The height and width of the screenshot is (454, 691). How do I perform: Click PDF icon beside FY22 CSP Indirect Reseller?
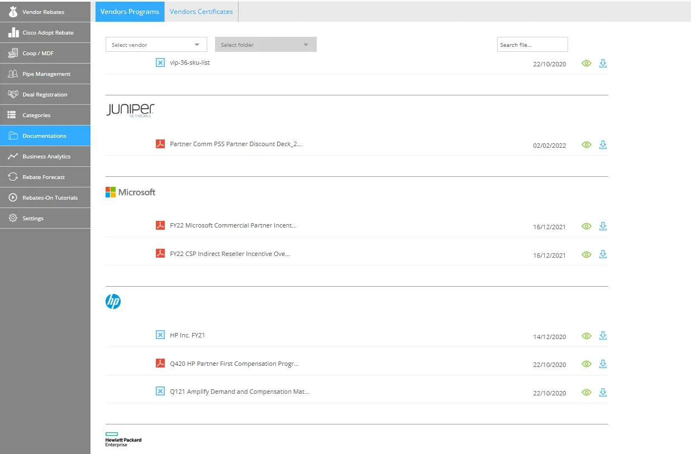pyautogui.click(x=160, y=253)
